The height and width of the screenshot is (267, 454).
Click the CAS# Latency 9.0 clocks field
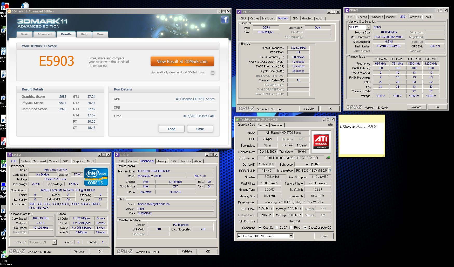pyautogui.click(x=298, y=57)
